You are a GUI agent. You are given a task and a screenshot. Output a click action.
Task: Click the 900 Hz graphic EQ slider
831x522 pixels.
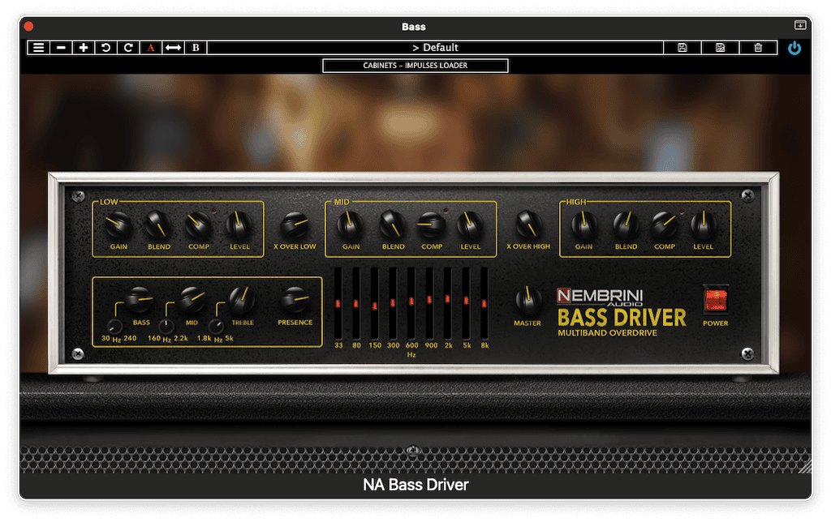tap(429, 304)
